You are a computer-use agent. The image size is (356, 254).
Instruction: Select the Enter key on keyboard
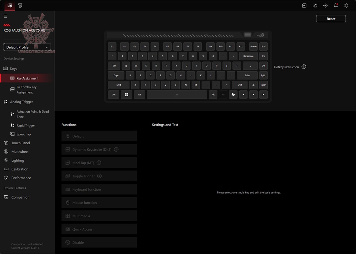click(247, 75)
